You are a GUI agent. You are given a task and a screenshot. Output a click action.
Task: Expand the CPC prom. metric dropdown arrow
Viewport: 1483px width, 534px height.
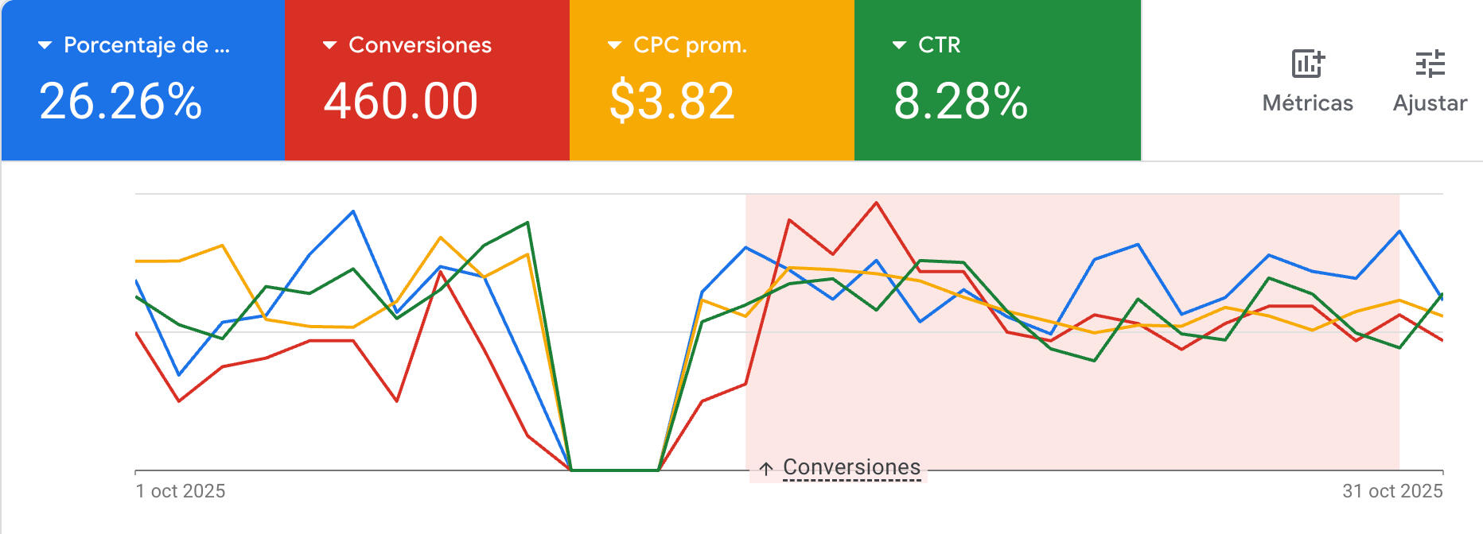(x=614, y=45)
